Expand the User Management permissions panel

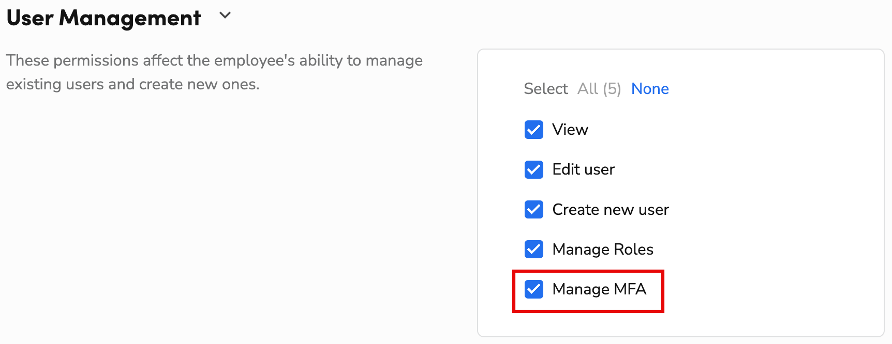(225, 15)
